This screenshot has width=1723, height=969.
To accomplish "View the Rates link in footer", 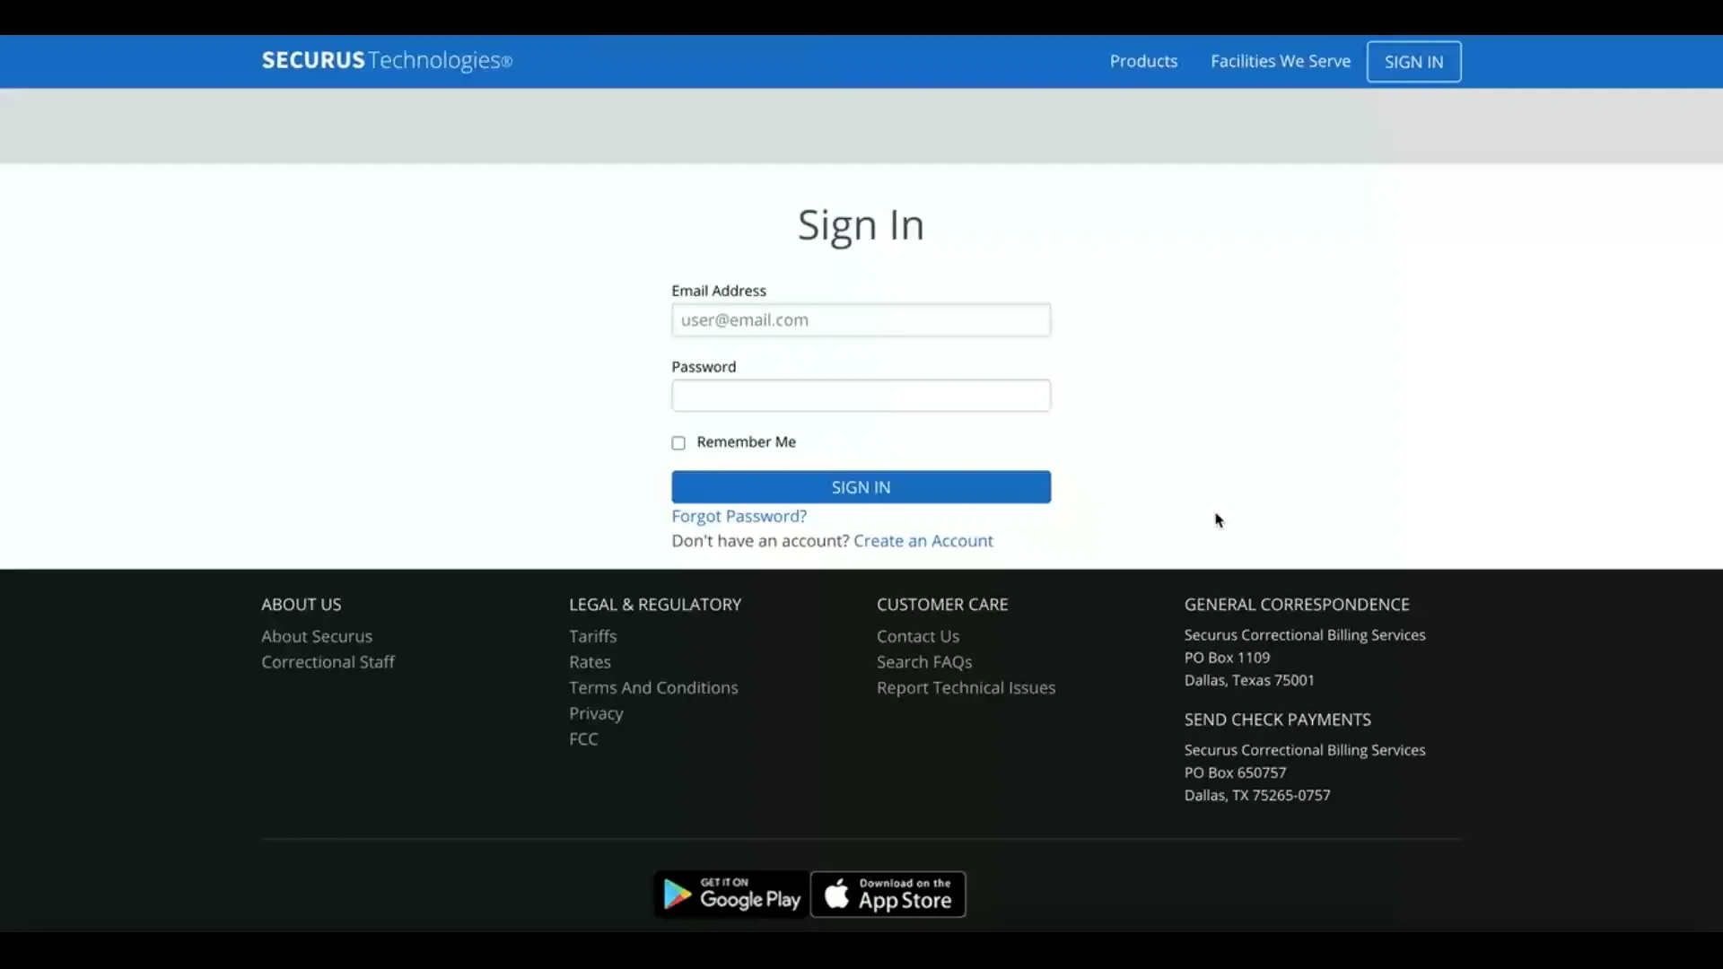I will (590, 662).
